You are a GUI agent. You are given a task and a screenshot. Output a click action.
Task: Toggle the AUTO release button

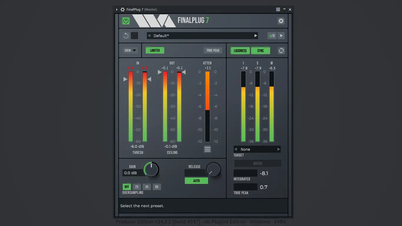[196, 181]
